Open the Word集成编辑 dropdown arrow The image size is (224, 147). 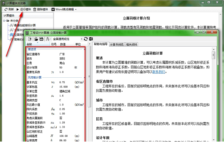coord(76,10)
